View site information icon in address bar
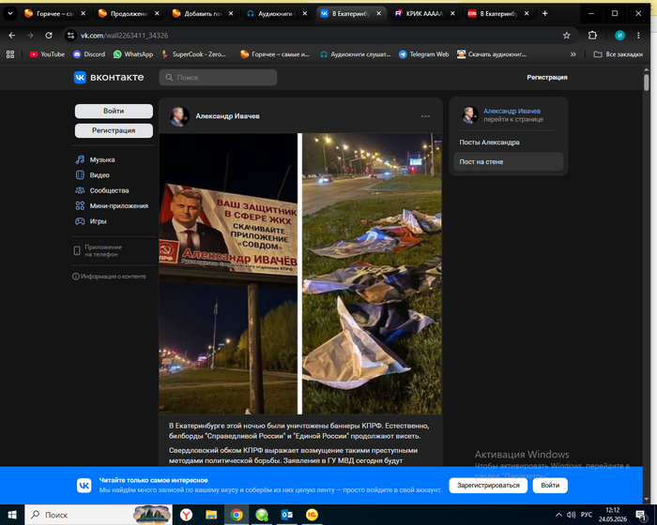Viewport: 657px width, 525px height. 70,36
